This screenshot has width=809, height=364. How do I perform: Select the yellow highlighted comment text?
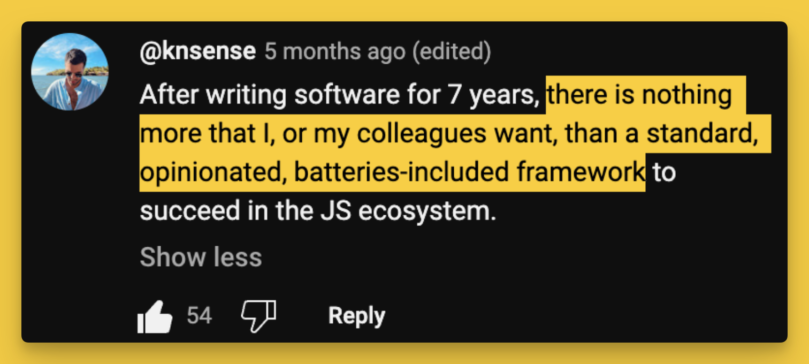point(455,133)
